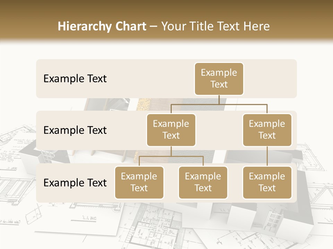Click the leftmost box in the bottom level
Image resolution: width=333 pixels, height=249 pixels.
139,183
